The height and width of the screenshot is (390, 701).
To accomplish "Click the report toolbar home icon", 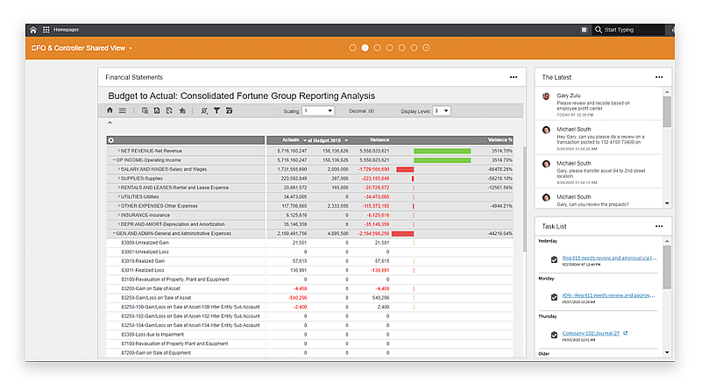I will [x=110, y=110].
